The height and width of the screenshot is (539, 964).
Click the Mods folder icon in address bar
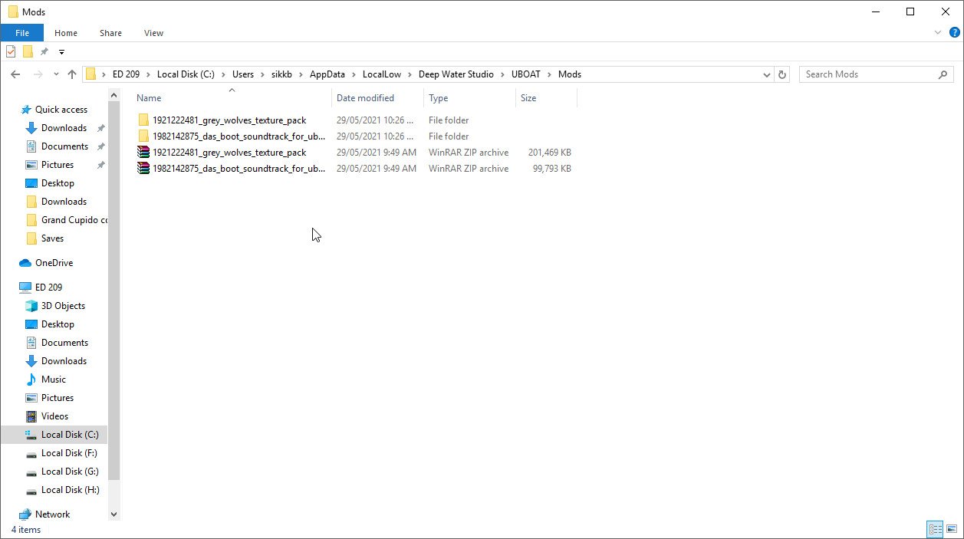91,74
